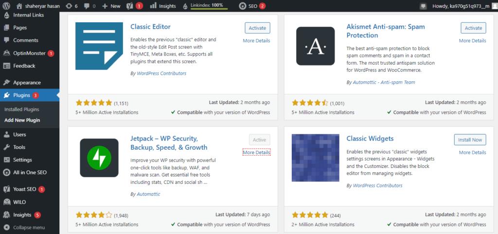498x234 pixels.
Task: Click the Insights icon in sidebar
Action: tap(6, 215)
